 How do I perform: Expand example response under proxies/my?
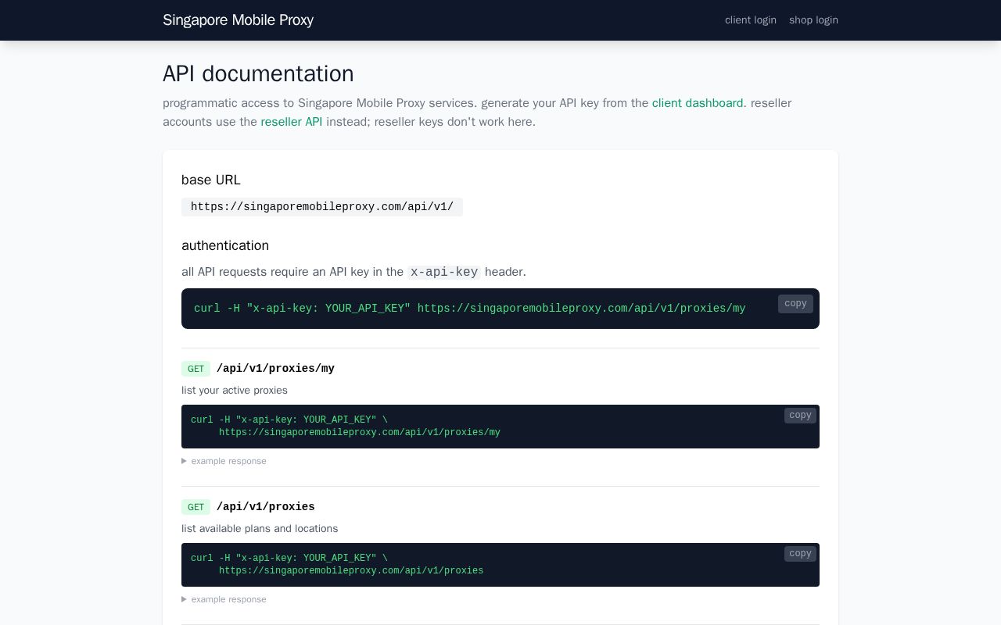point(224,461)
